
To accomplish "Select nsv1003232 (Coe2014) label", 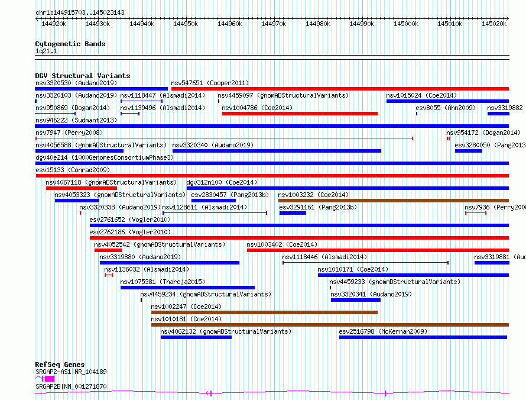I will coord(313,195).
